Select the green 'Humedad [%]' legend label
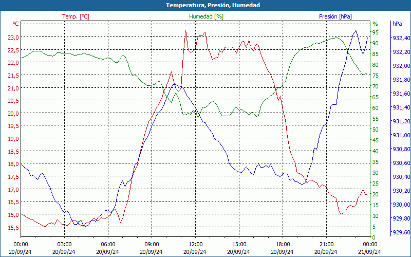 click(x=207, y=16)
